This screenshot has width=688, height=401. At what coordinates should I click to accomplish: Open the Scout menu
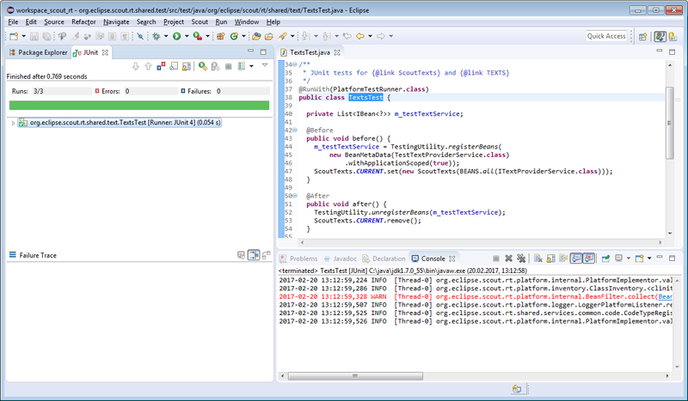pyautogui.click(x=200, y=22)
